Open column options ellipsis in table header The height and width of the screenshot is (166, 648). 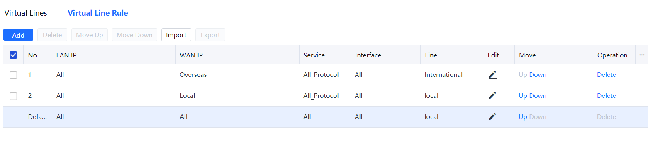tap(642, 55)
